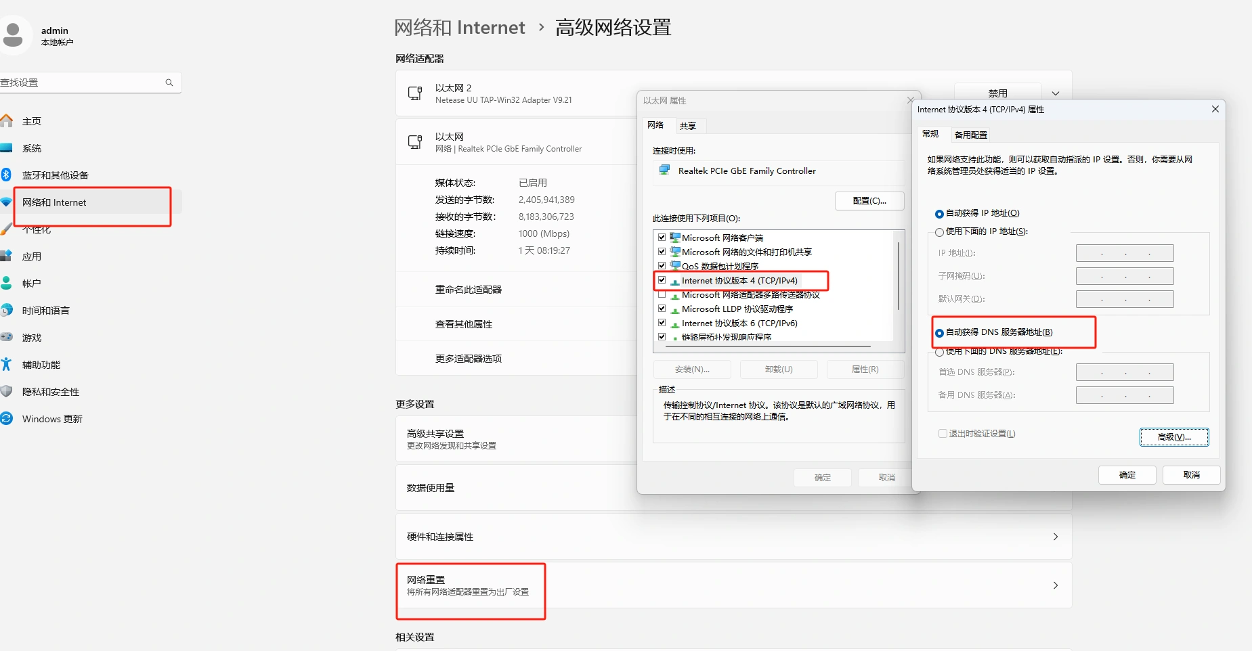Select 自动获得 DNS 服务器地址 radio button
Viewport: 1252px width, 651px height.
[939, 333]
